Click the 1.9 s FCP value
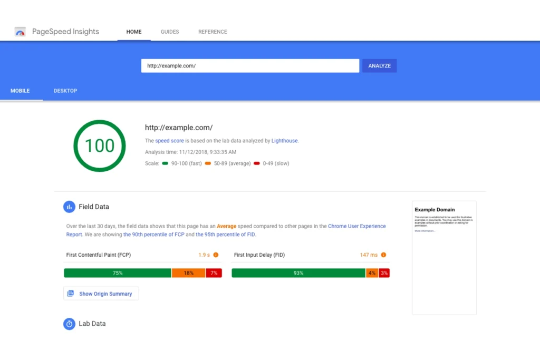 (204, 255)
